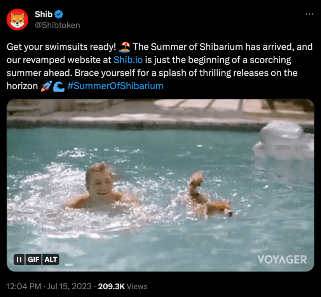Click the Shib display name
The image size is (321, 297).
tap(44, 14)
